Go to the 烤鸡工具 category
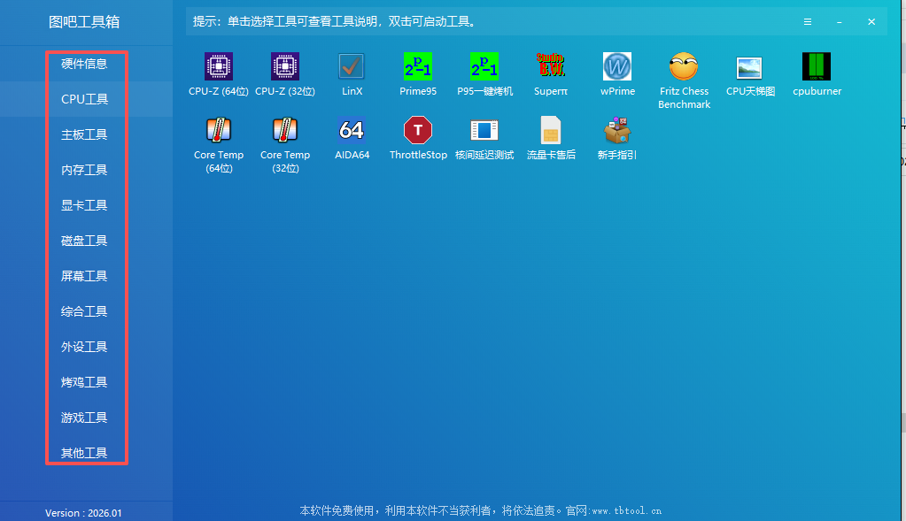Image resolution: width=906 pixels, height=521 pixels. click(x=84, y=382)
